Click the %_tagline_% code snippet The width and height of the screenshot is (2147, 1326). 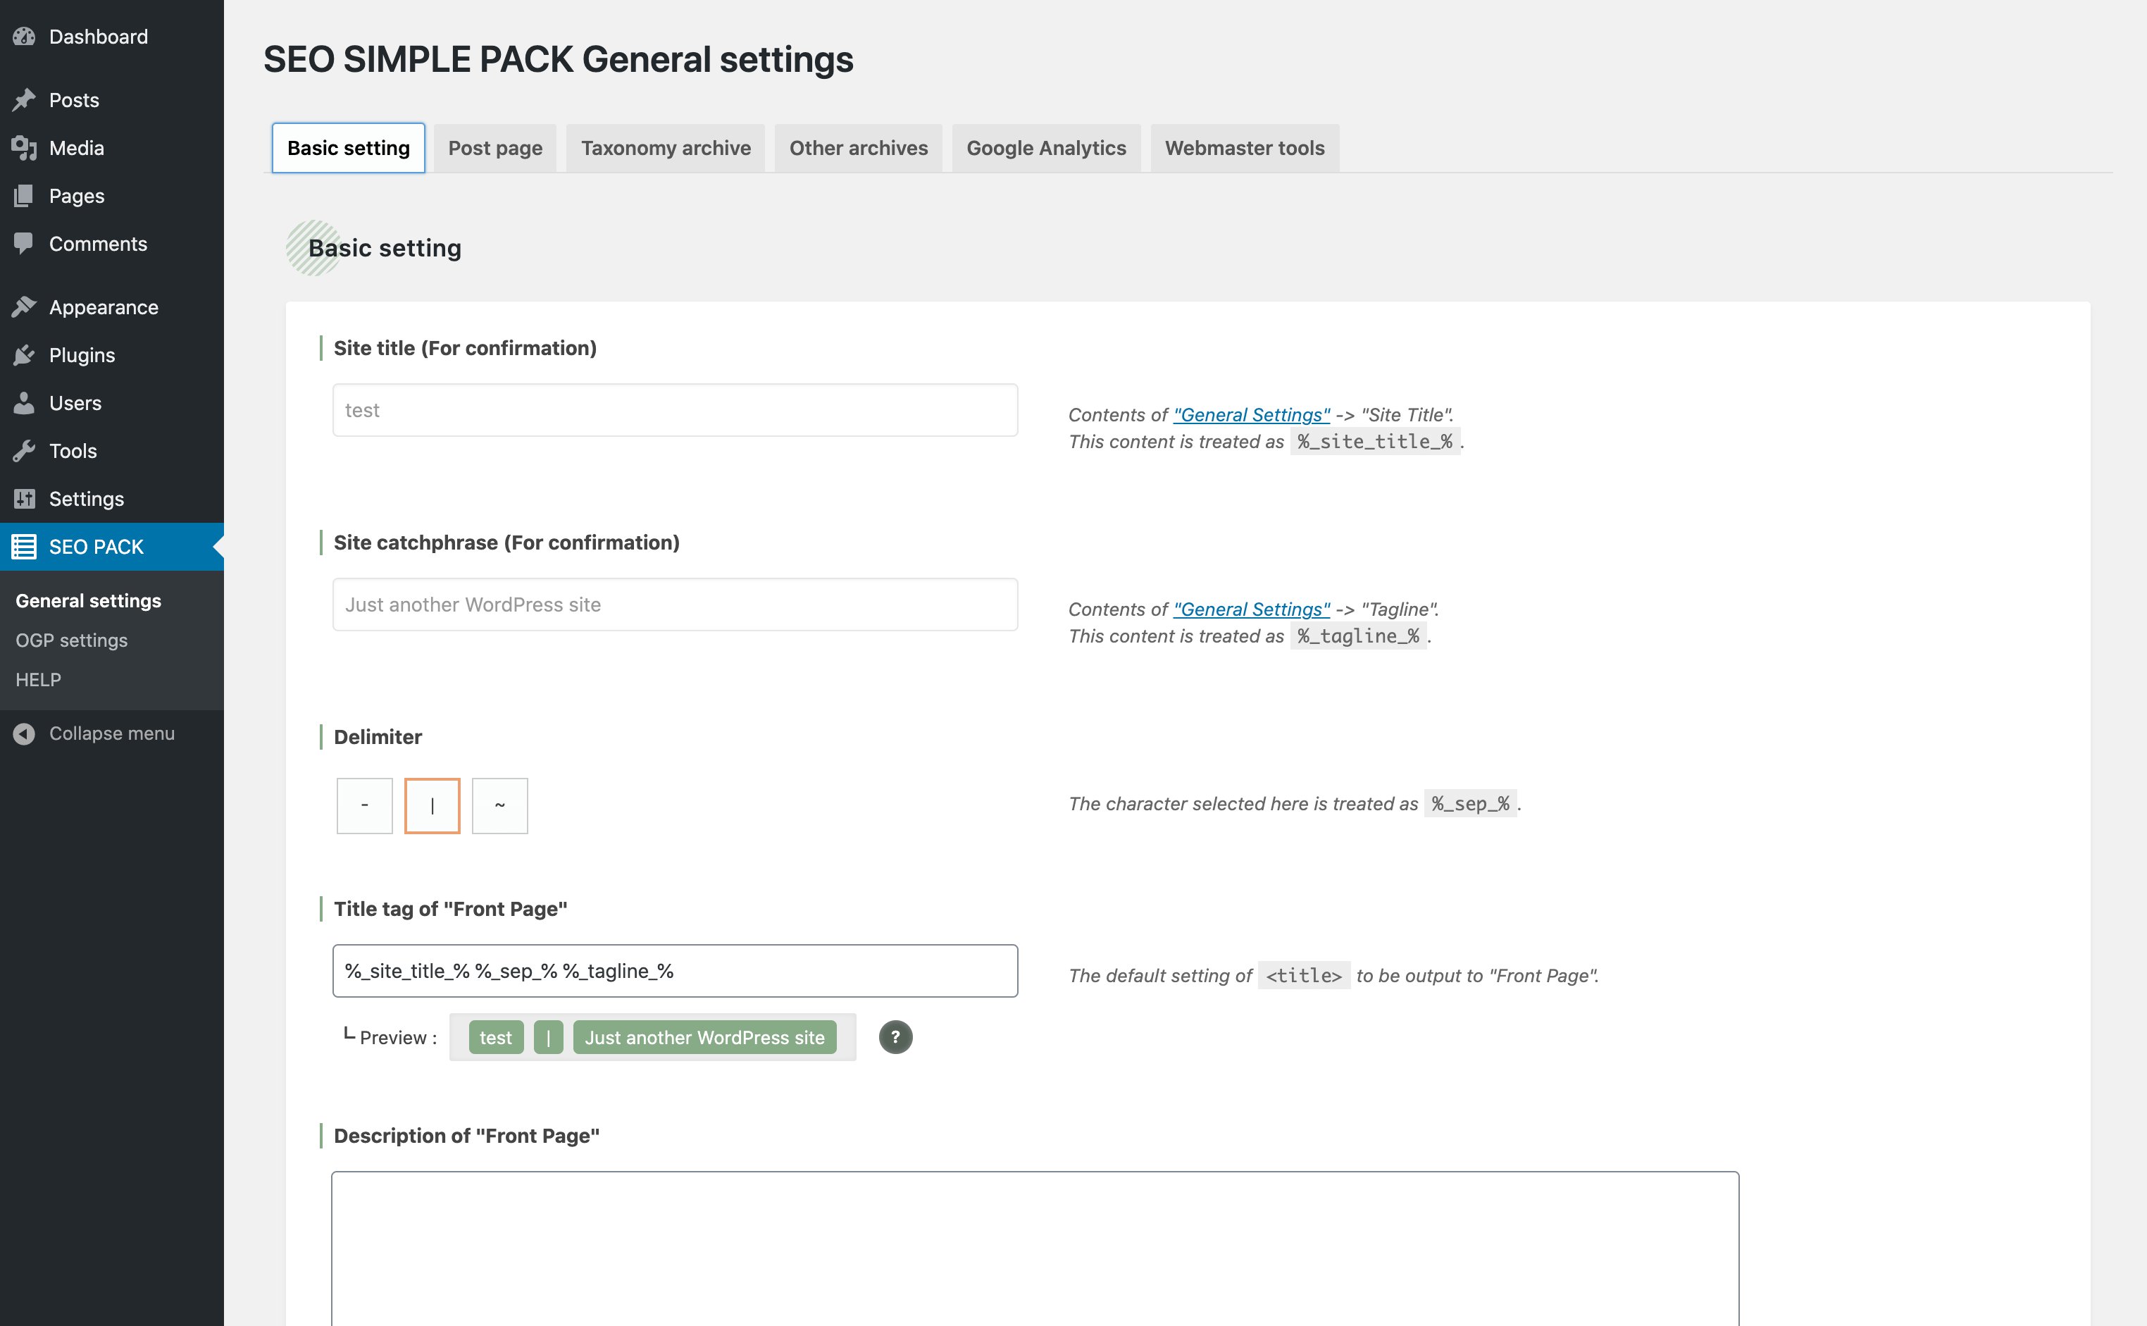point(1358,636)
